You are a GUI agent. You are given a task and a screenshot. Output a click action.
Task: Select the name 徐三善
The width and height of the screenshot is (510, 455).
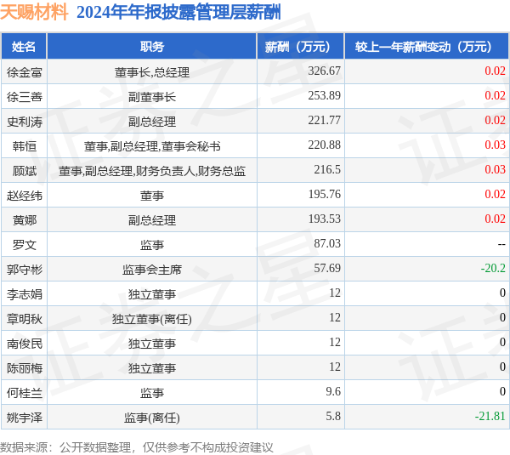tap(25, 97)
